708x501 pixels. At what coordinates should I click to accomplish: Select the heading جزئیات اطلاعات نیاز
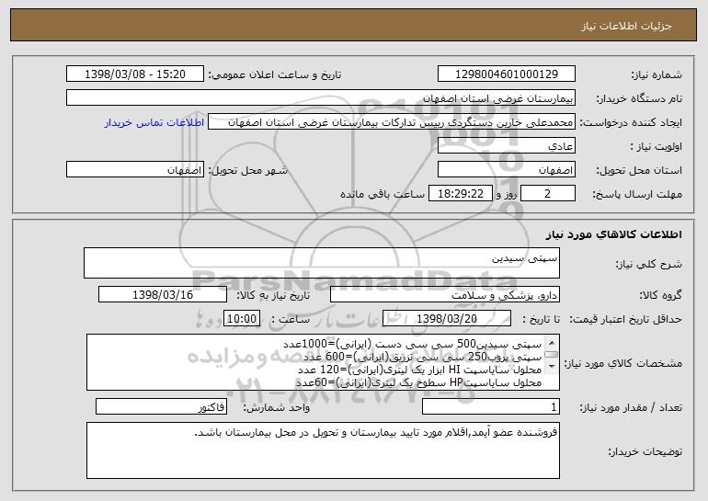click(626, 26)
